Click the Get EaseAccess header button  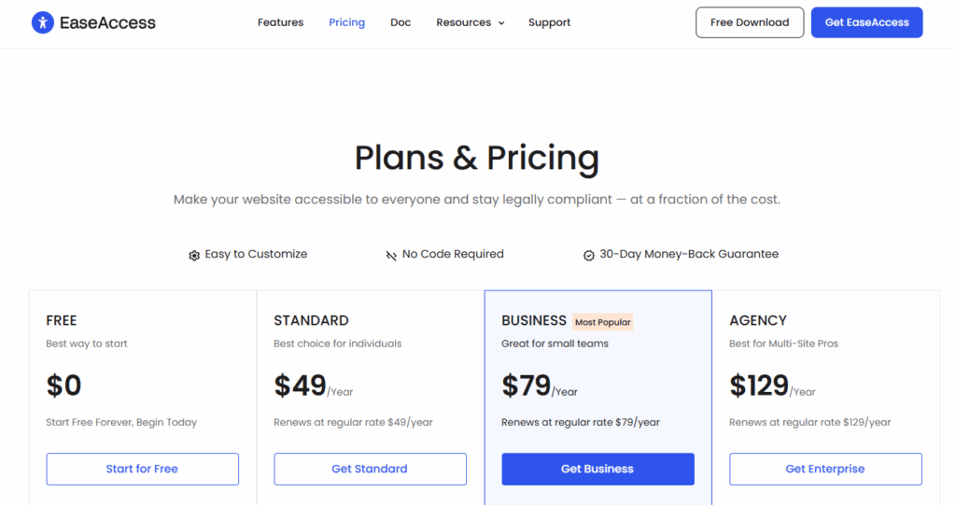(x=866, y=22)
